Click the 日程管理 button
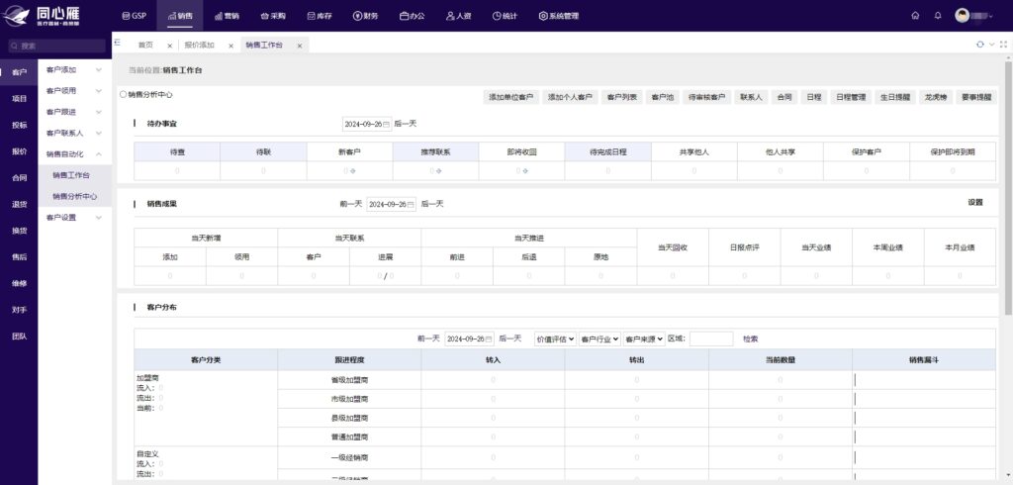 click(850, 97)
